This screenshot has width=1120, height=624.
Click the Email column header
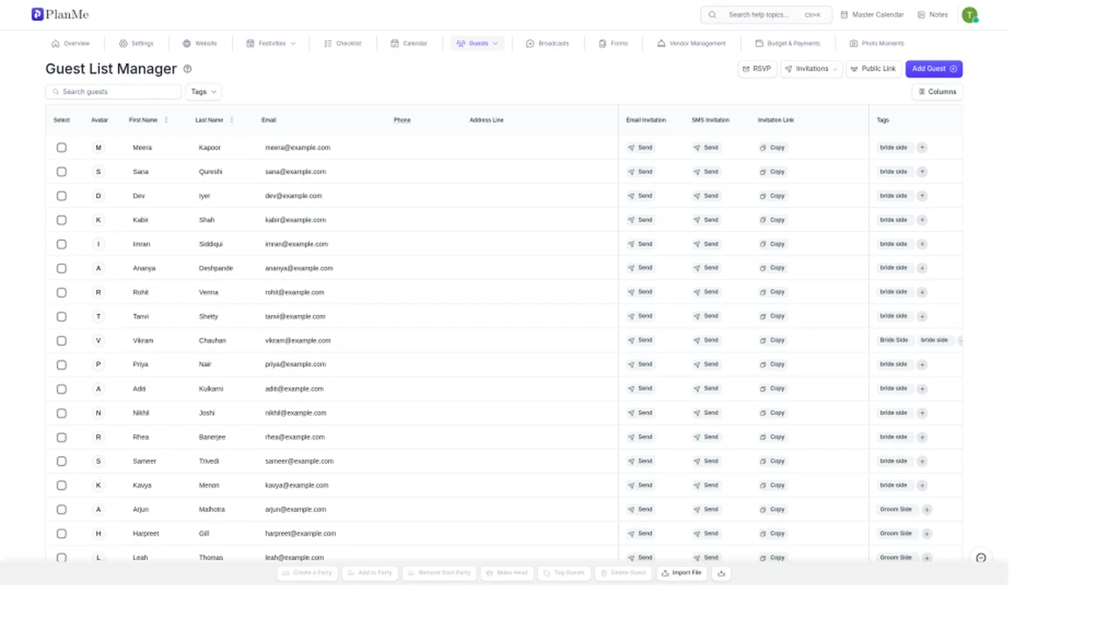pyautogui.click(x=269, y=120)
